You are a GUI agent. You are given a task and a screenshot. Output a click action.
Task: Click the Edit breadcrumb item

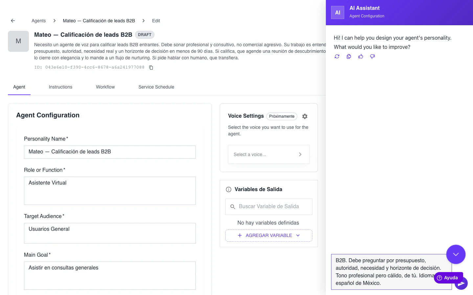pyautogui.click(x=156, y=21)
